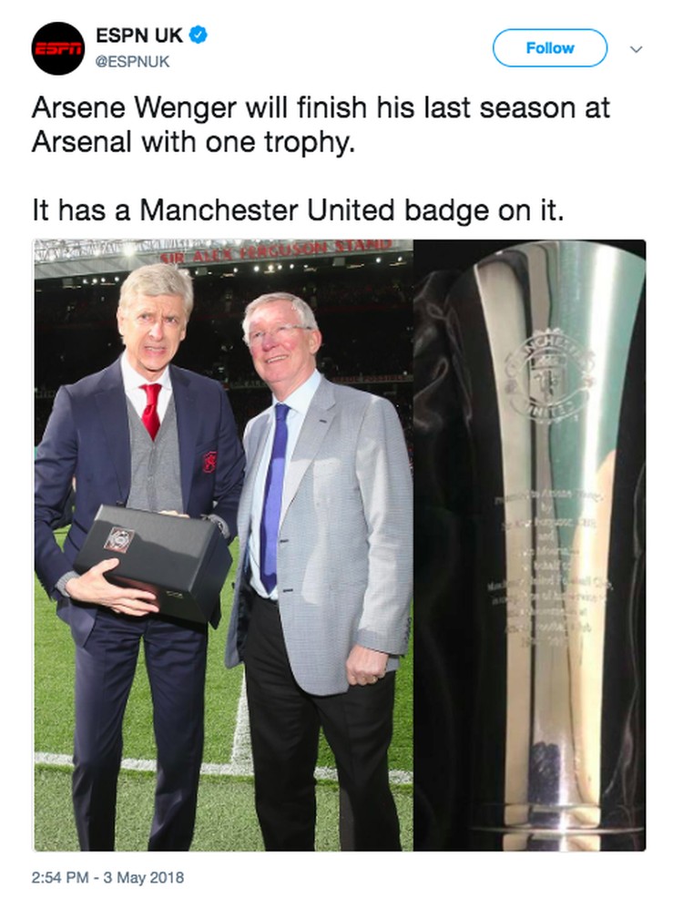The image size is (683, 898).
Task: Click the black gift box Wenger holds
Action: pyautogui.click(x=153, y=563)
